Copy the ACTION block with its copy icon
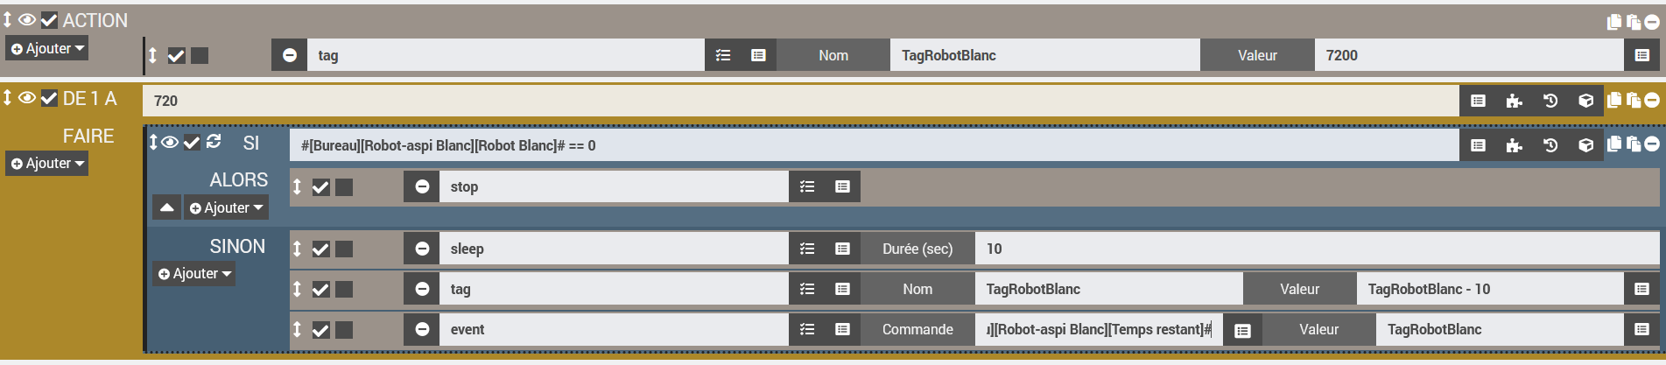The height and width of the screenshot is (365, 1666). point(1614,22)
